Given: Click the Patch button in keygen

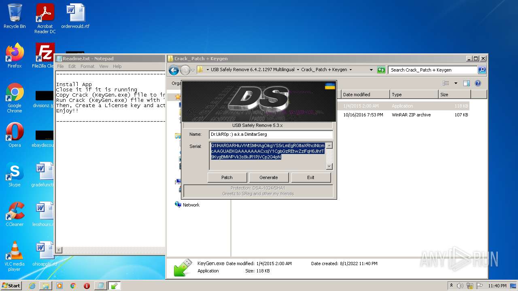Looking at the screenshot, I should point(227,177).
